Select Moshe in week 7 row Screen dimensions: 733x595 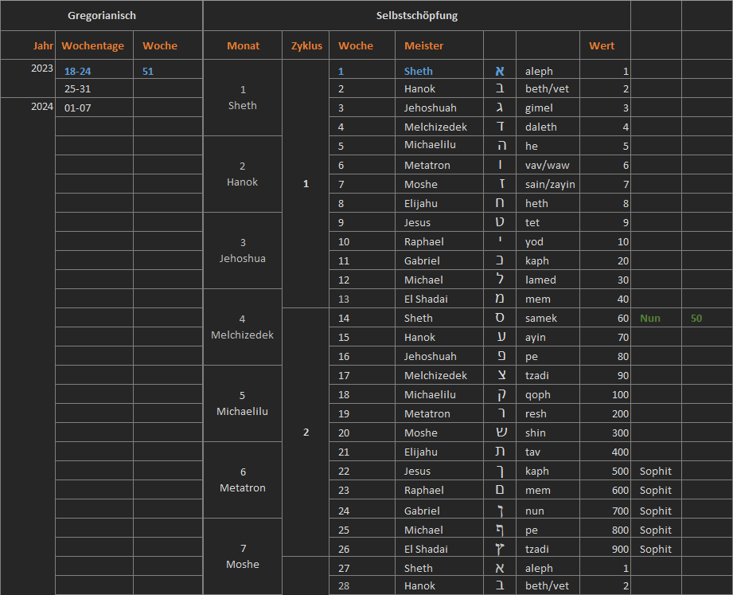[439, 184]
